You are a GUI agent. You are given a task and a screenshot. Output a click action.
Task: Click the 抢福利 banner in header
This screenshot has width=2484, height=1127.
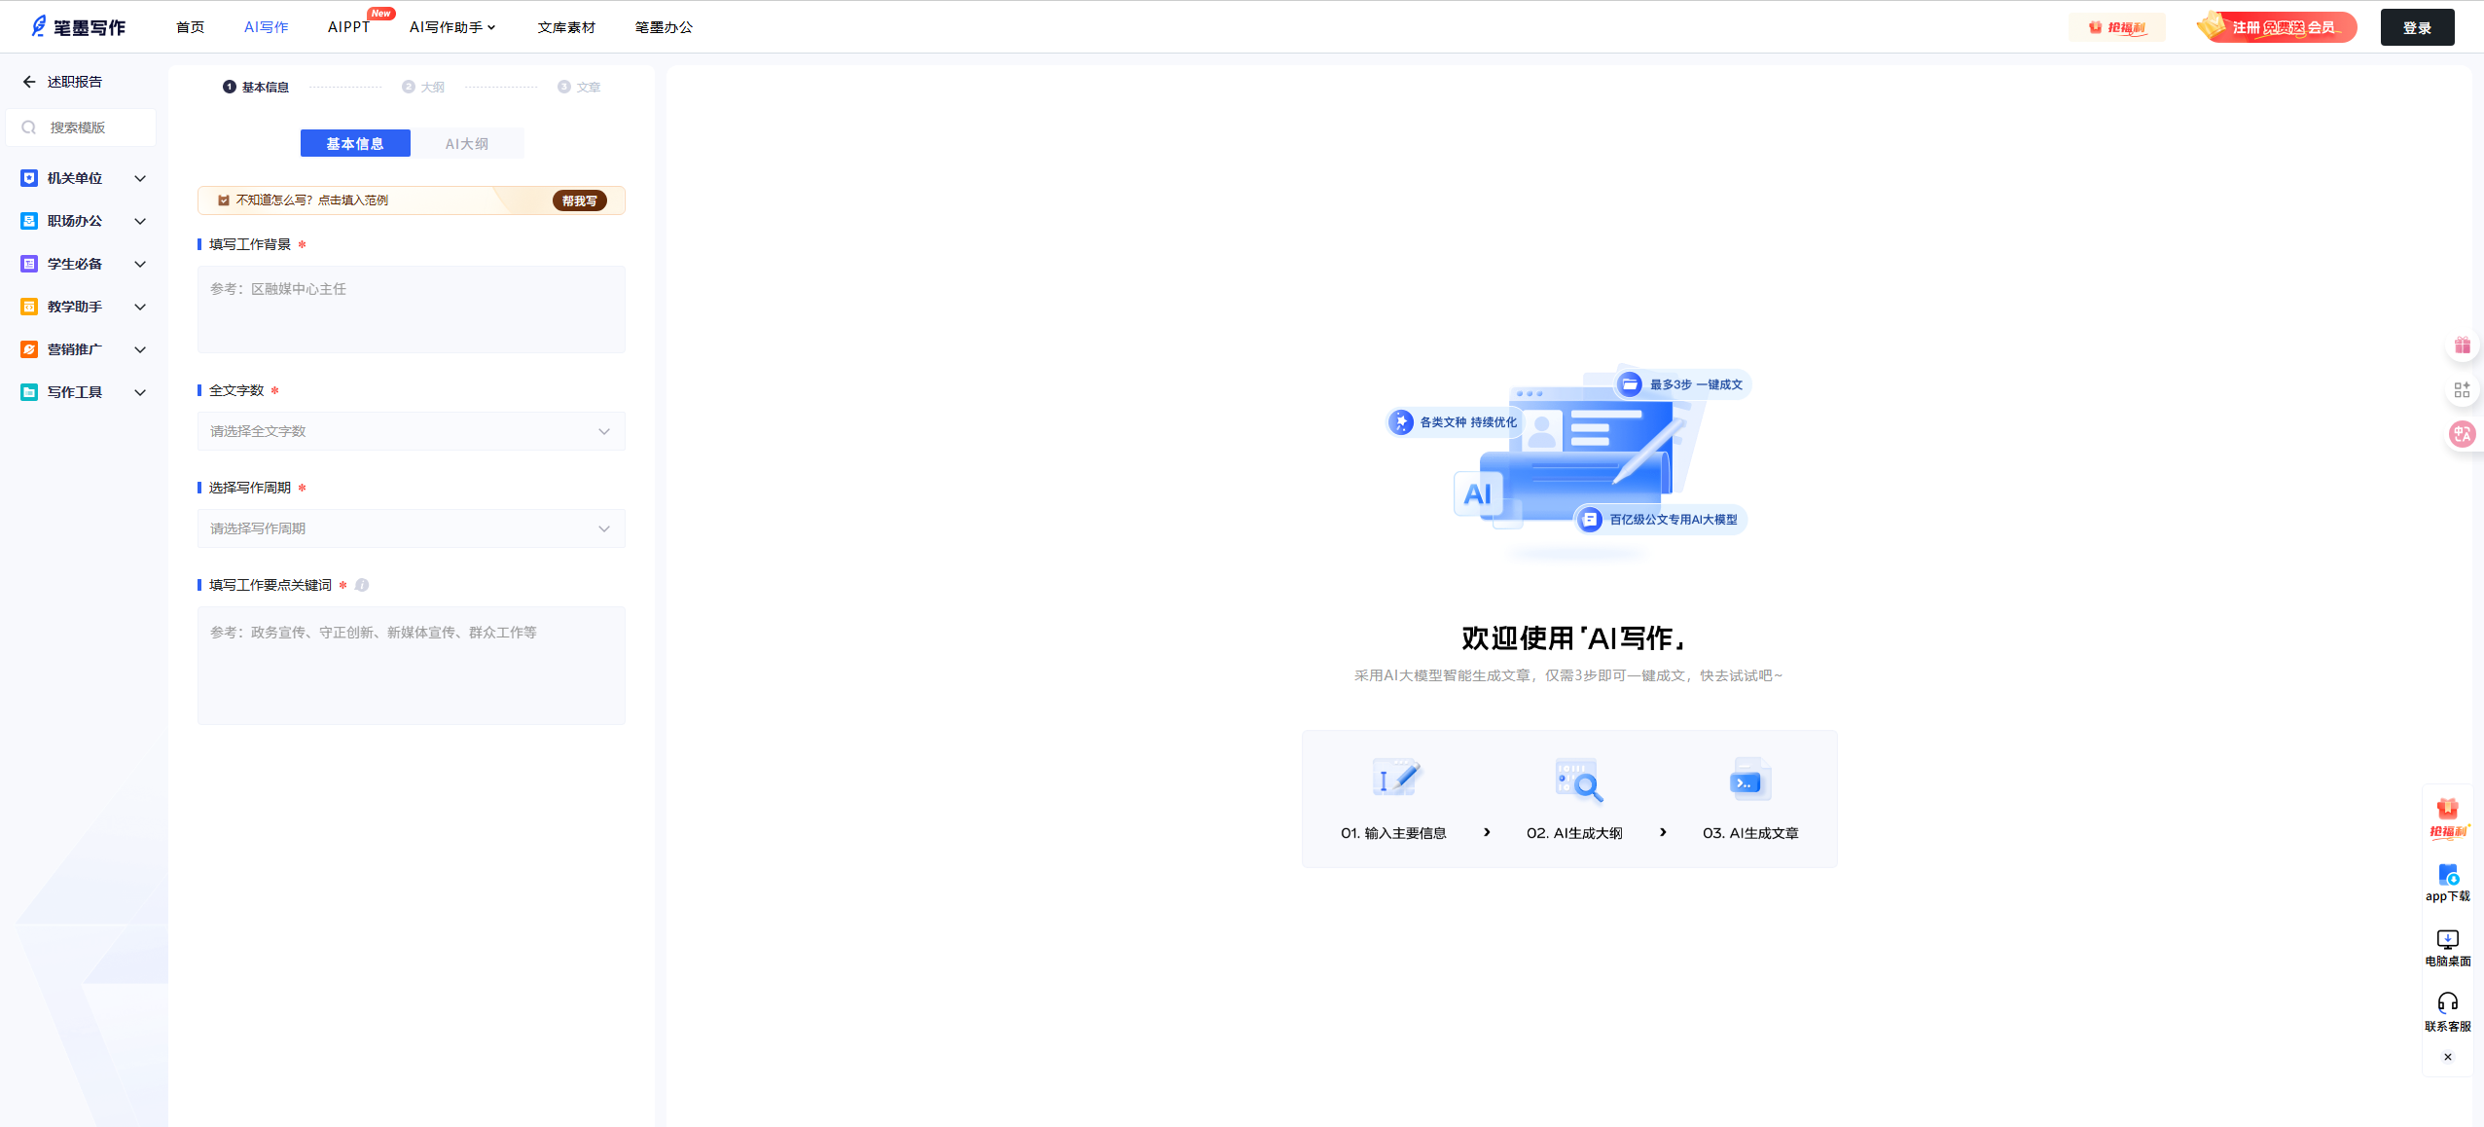tap(2117, 27)
